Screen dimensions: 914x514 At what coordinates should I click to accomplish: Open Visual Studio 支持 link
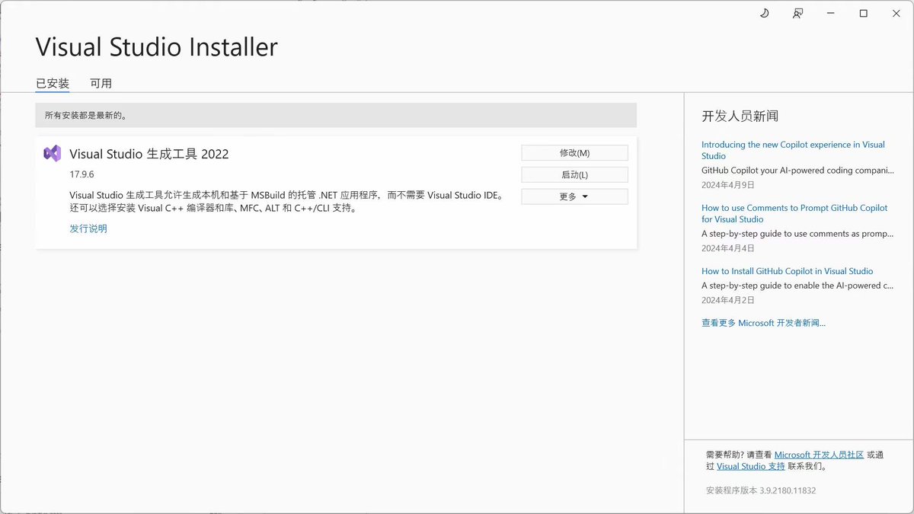pyautogui.click(x=750, y=466)
